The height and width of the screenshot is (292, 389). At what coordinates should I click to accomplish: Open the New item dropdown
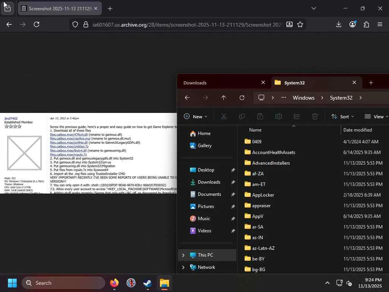tap(196, 116)
